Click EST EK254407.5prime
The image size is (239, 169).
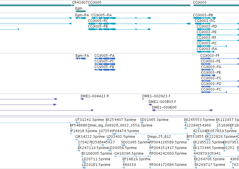coord(106,123)
